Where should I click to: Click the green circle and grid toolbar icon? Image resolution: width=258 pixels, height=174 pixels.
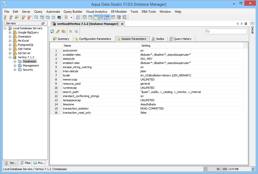[17, 17]
